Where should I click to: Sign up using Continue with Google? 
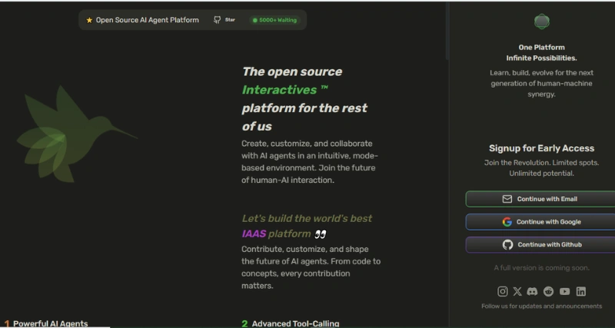coord(540,222)
